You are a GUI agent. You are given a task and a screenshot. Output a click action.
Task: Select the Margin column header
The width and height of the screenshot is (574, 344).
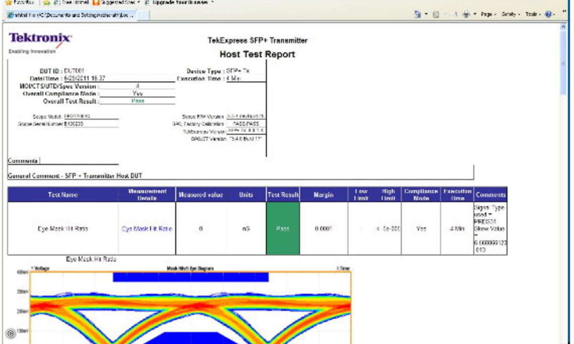tap(324, 194)
